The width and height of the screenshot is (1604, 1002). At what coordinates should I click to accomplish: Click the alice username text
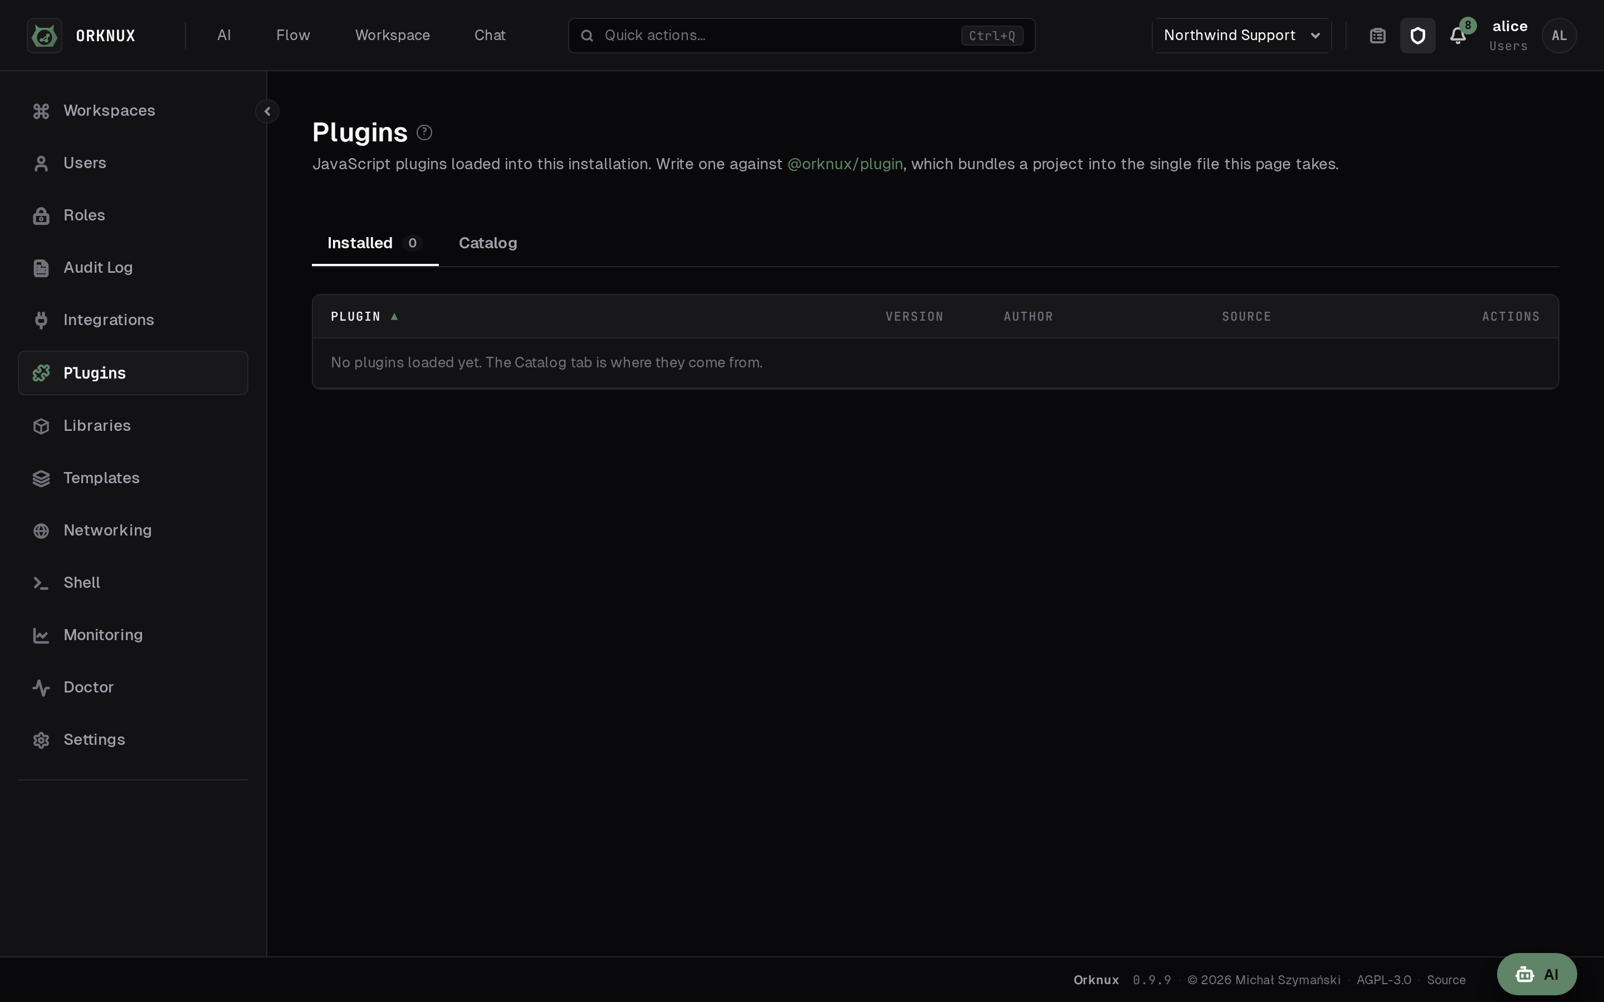[x=1509, y=27]
